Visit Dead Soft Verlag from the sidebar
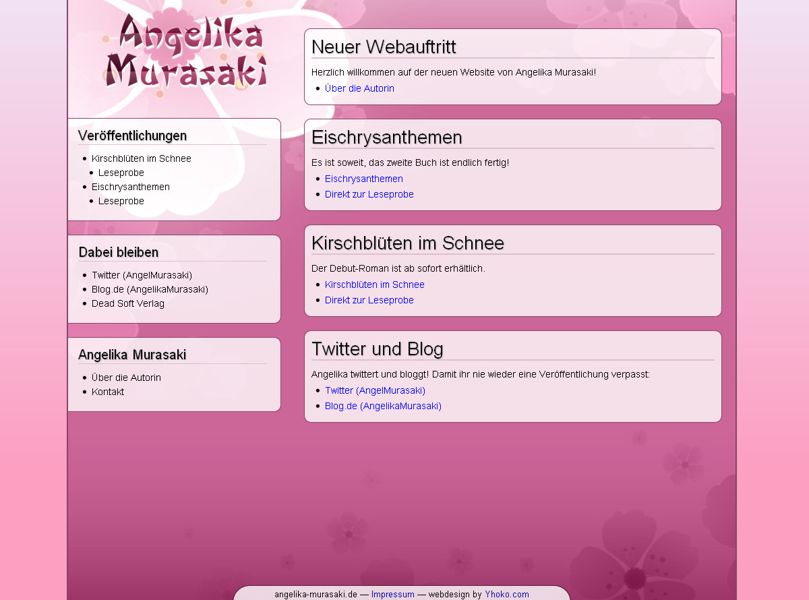809x600 pixels. coord(127,303)
